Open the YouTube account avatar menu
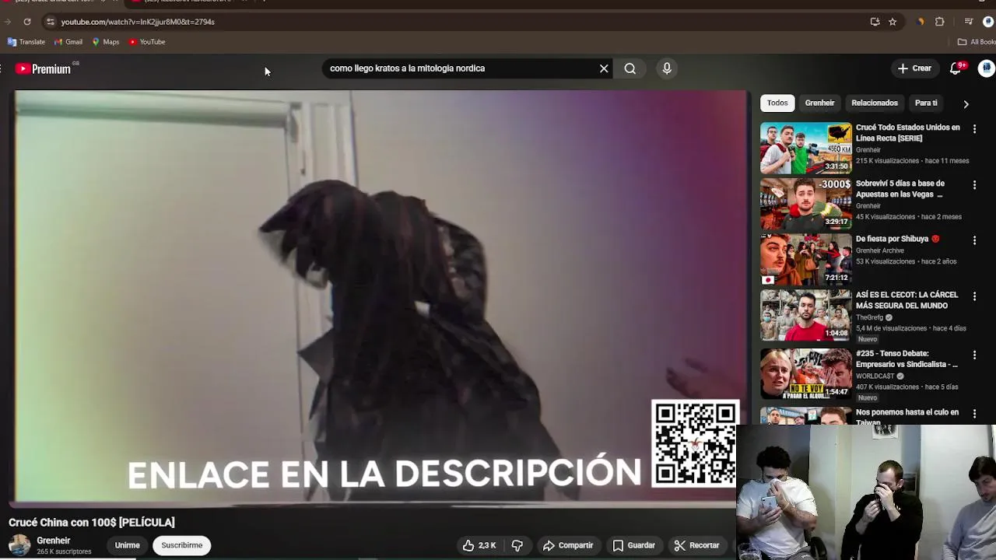996x560 pixels. (986, 68)
